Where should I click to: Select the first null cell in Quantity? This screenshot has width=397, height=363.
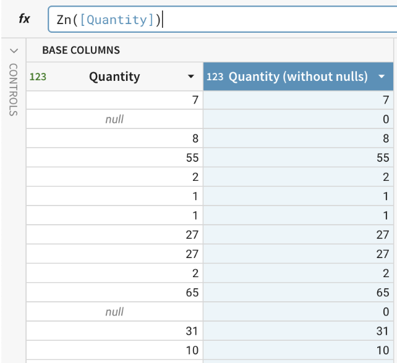pos(114,119)
